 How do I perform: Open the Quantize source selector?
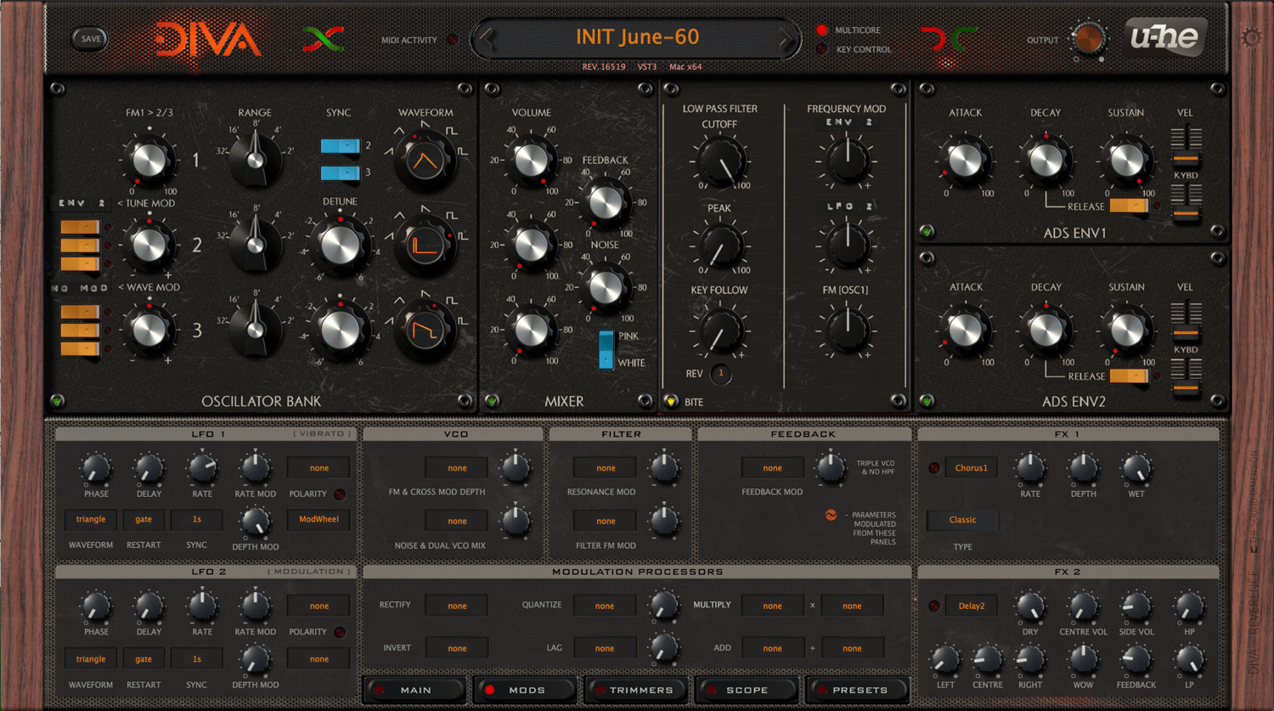click(605, 606)
